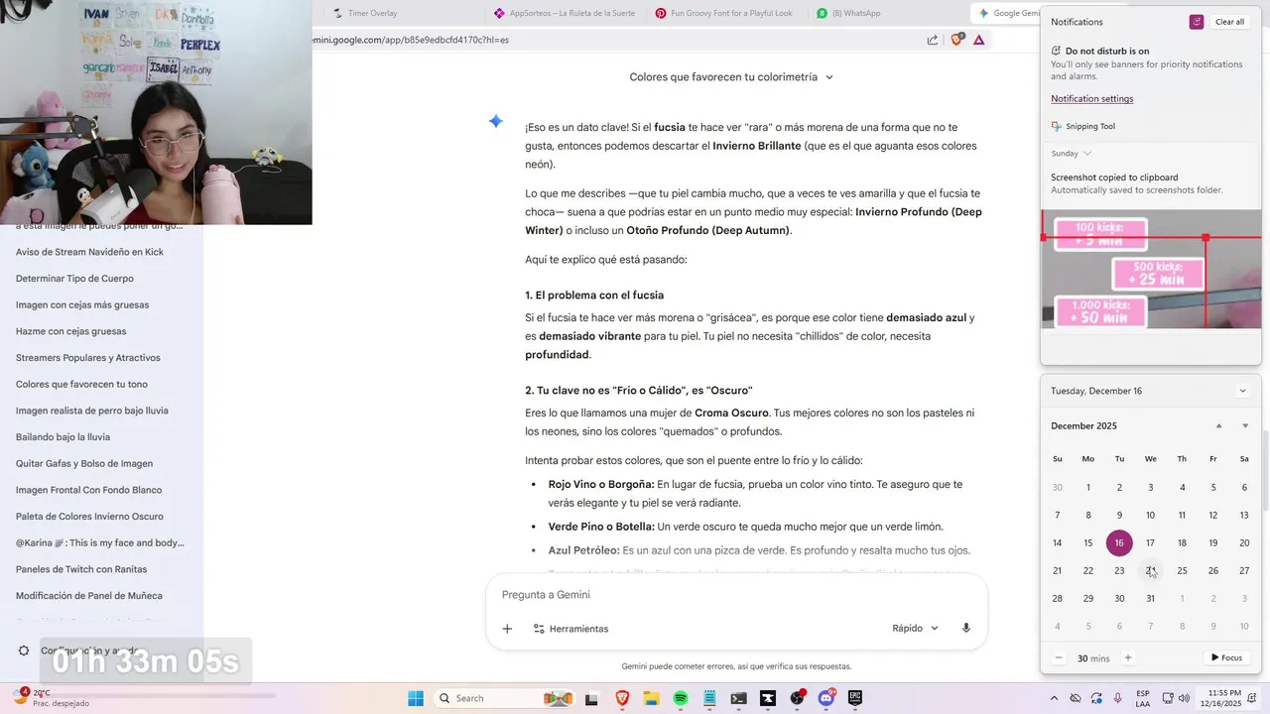Screen dimensions: 1270x714
Task: Click the volume icon in system tray
Action: (x=1186, y=698)
